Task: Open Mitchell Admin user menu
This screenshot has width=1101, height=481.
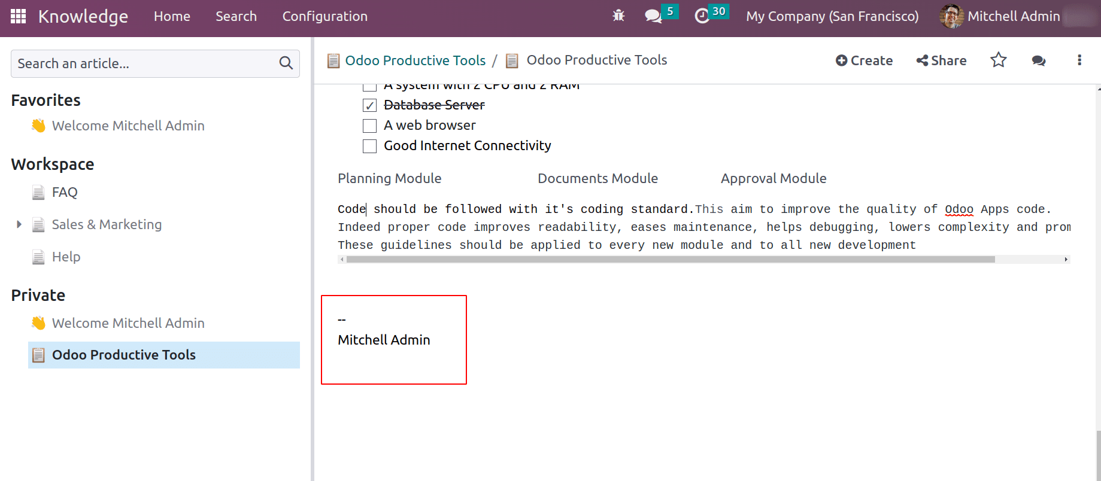Action: [1014, 16]
